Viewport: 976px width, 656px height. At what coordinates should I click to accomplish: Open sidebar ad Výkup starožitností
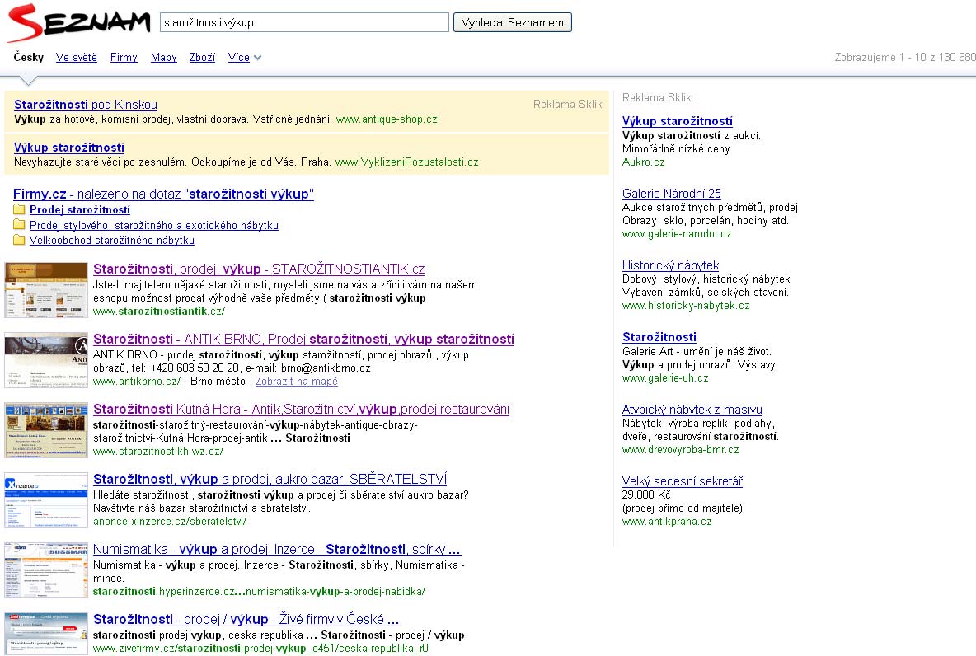tap(678, 121)
